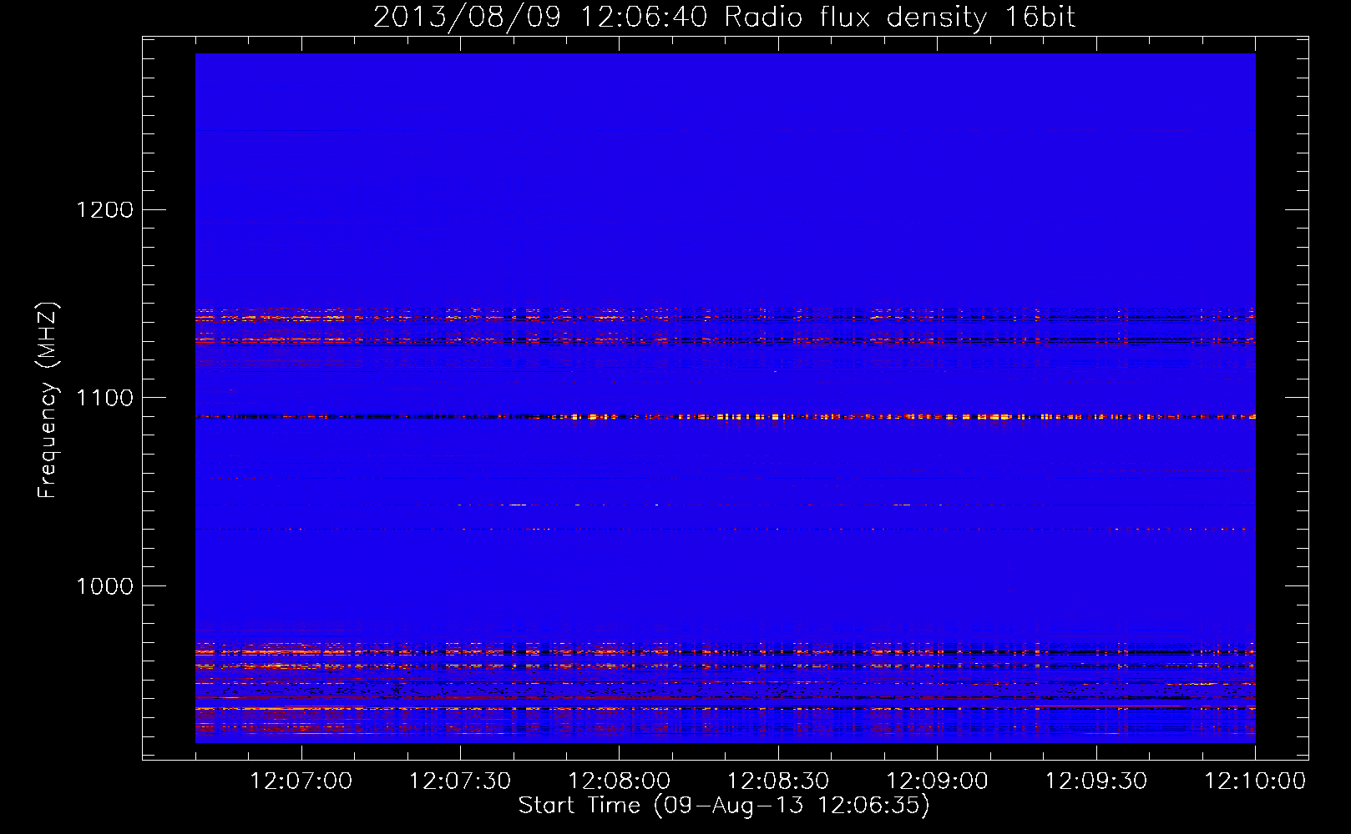Select the 12:08:30 time tick label
Image resolution: width=1351 pixels, height=834 pixels.
(x=778, y=781)
